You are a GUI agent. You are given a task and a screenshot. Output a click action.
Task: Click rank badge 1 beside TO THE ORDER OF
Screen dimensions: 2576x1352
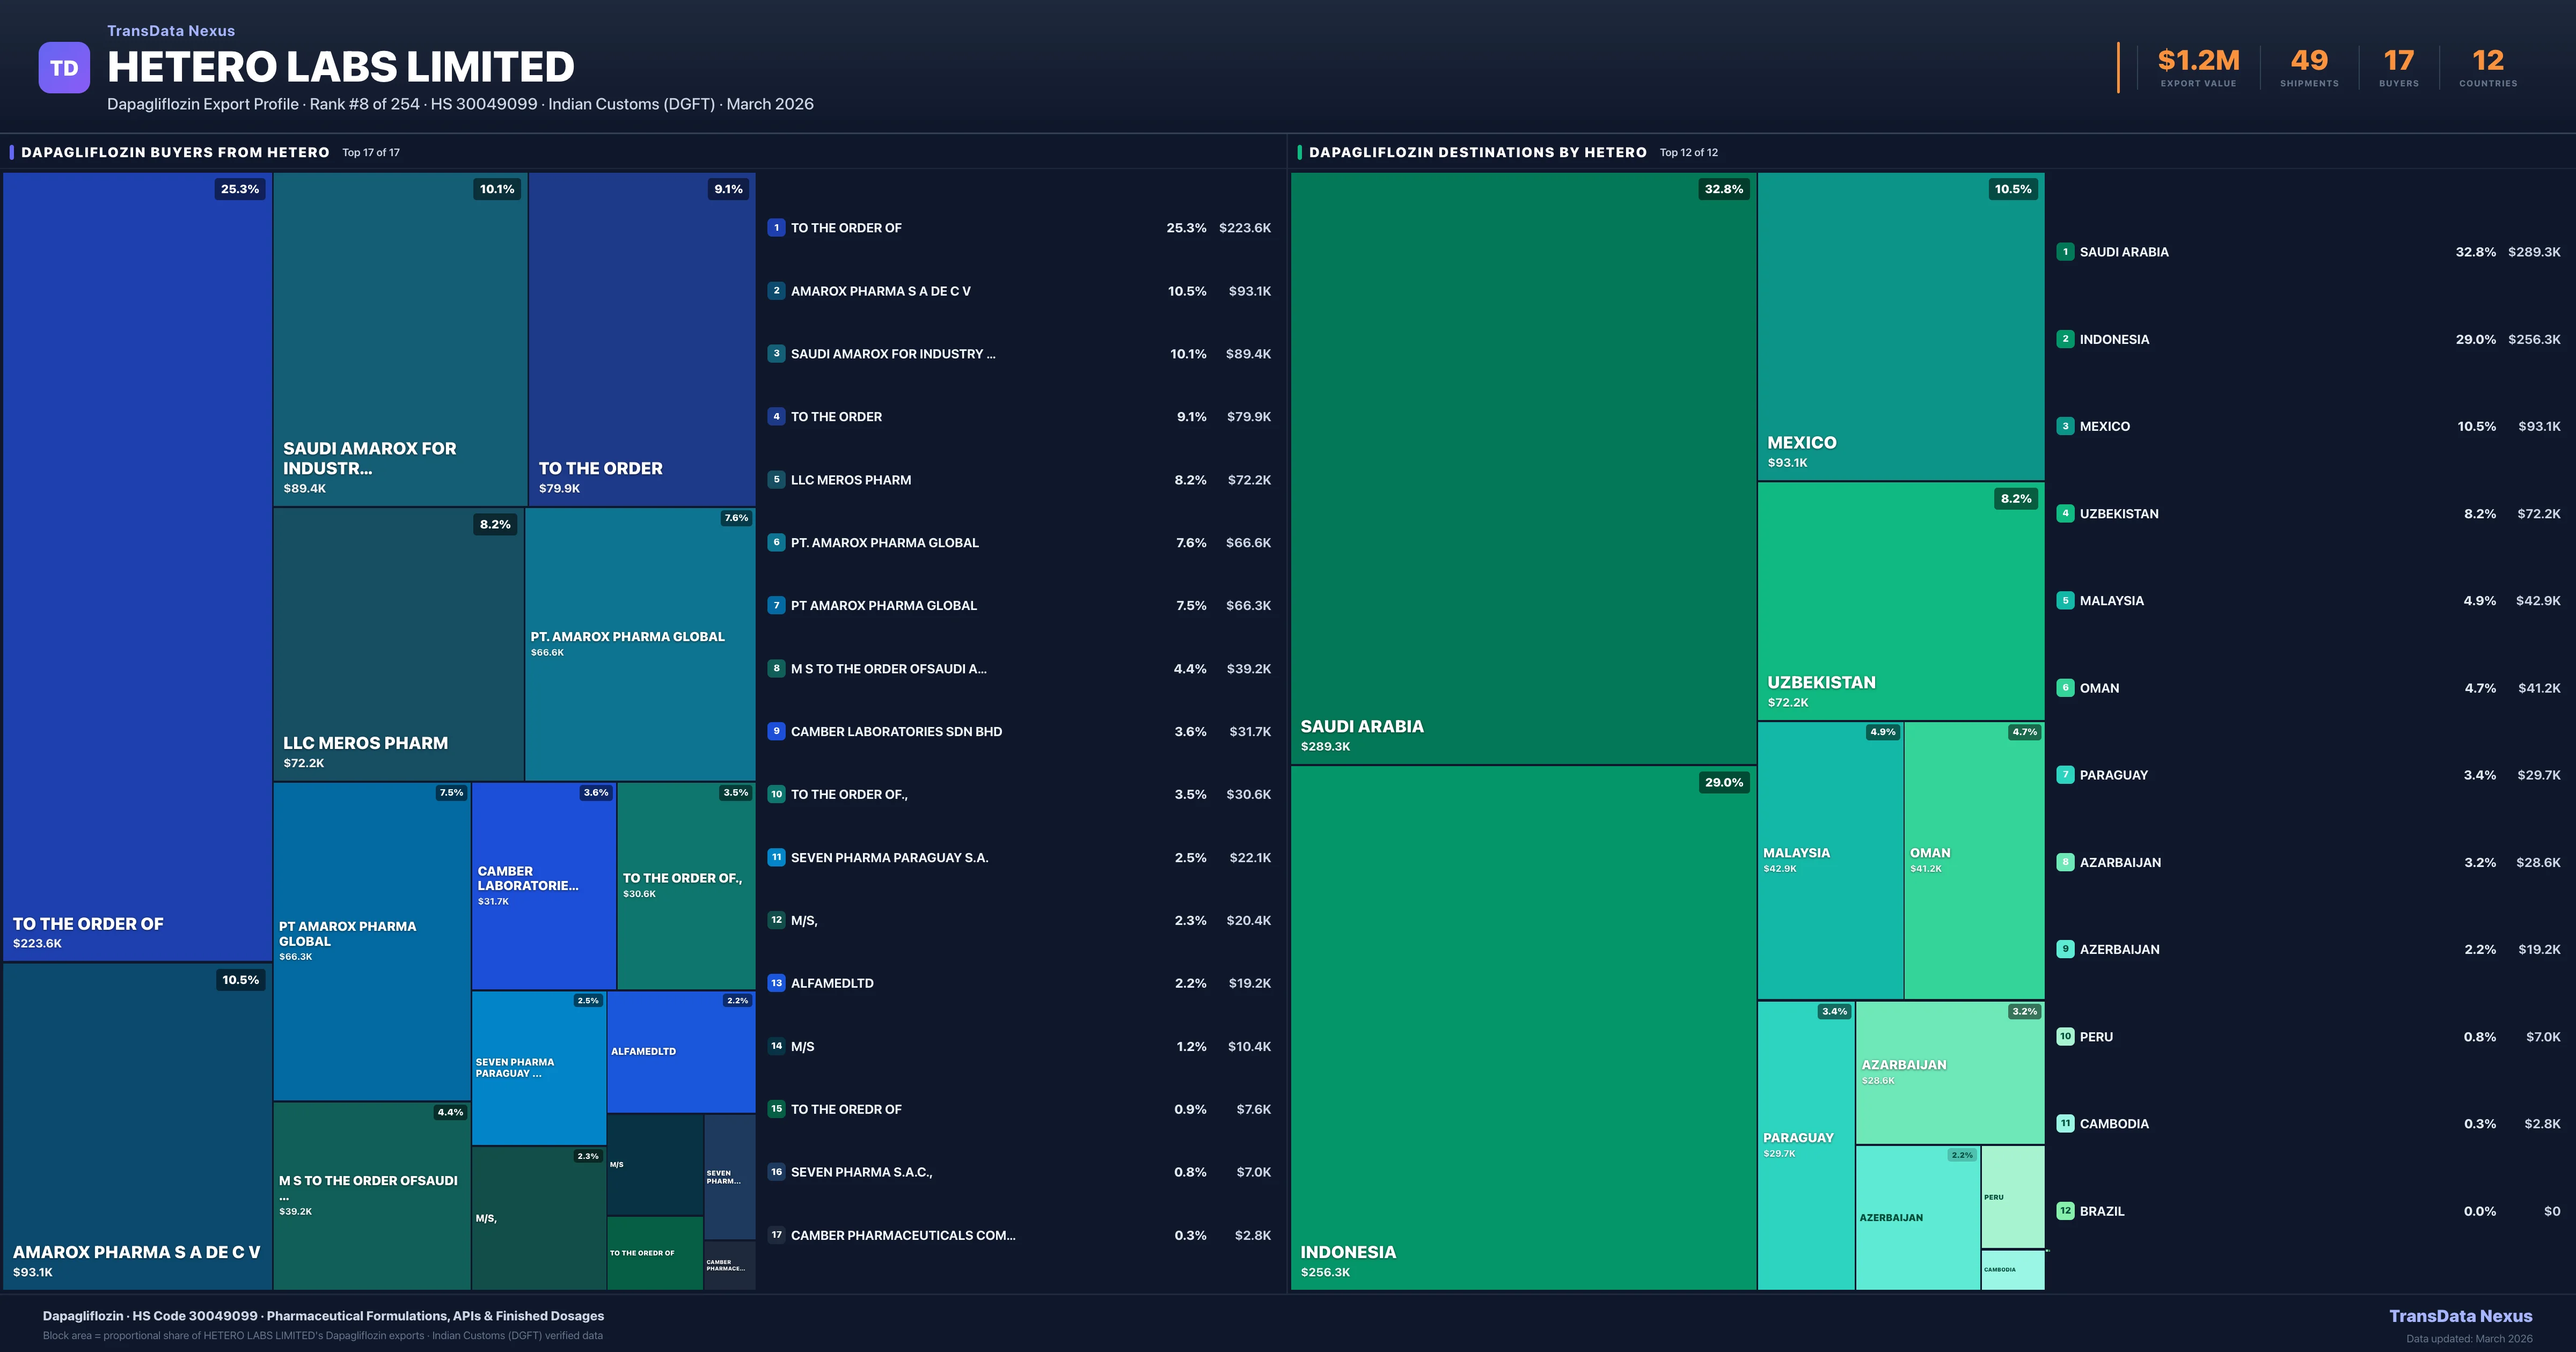click(x=776, y=228)
